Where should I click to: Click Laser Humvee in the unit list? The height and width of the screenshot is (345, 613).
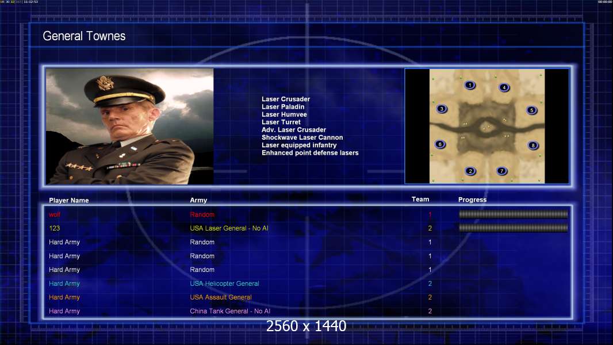coord(284,114)
